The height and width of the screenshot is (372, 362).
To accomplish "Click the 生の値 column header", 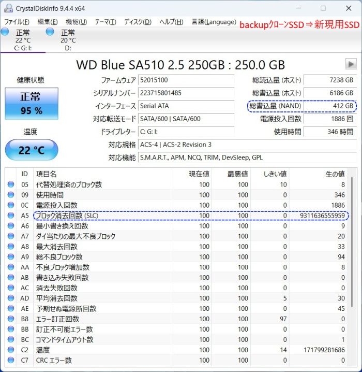I will [x=318, y=174].
